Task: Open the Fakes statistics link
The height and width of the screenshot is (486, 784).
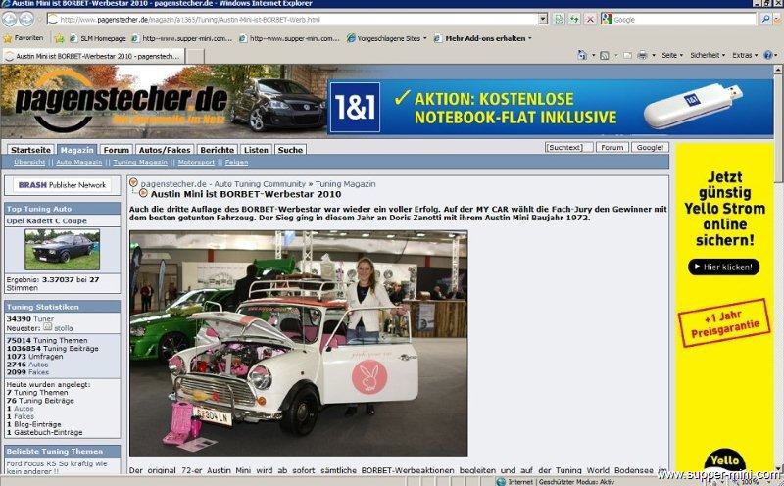Action: [38, 372]
